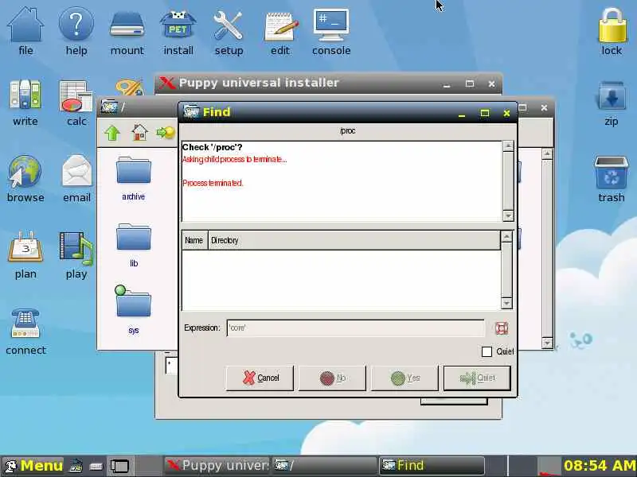Click the drive icon in the taskbar

[96, 466]
